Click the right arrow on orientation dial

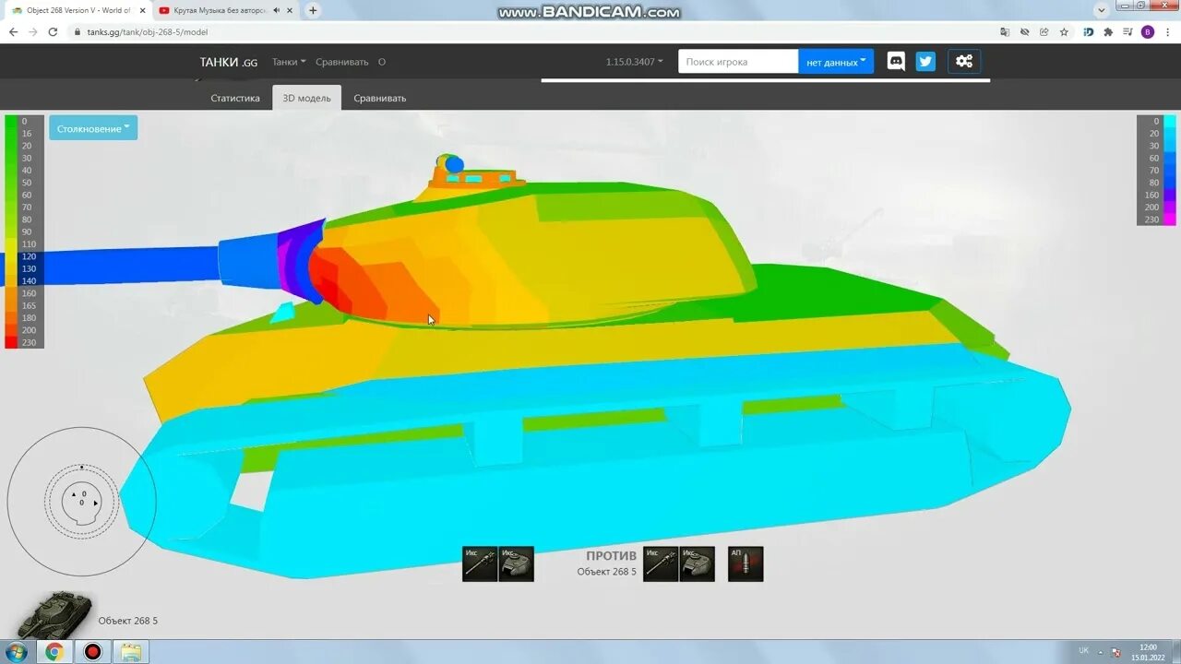pos(96,504)
